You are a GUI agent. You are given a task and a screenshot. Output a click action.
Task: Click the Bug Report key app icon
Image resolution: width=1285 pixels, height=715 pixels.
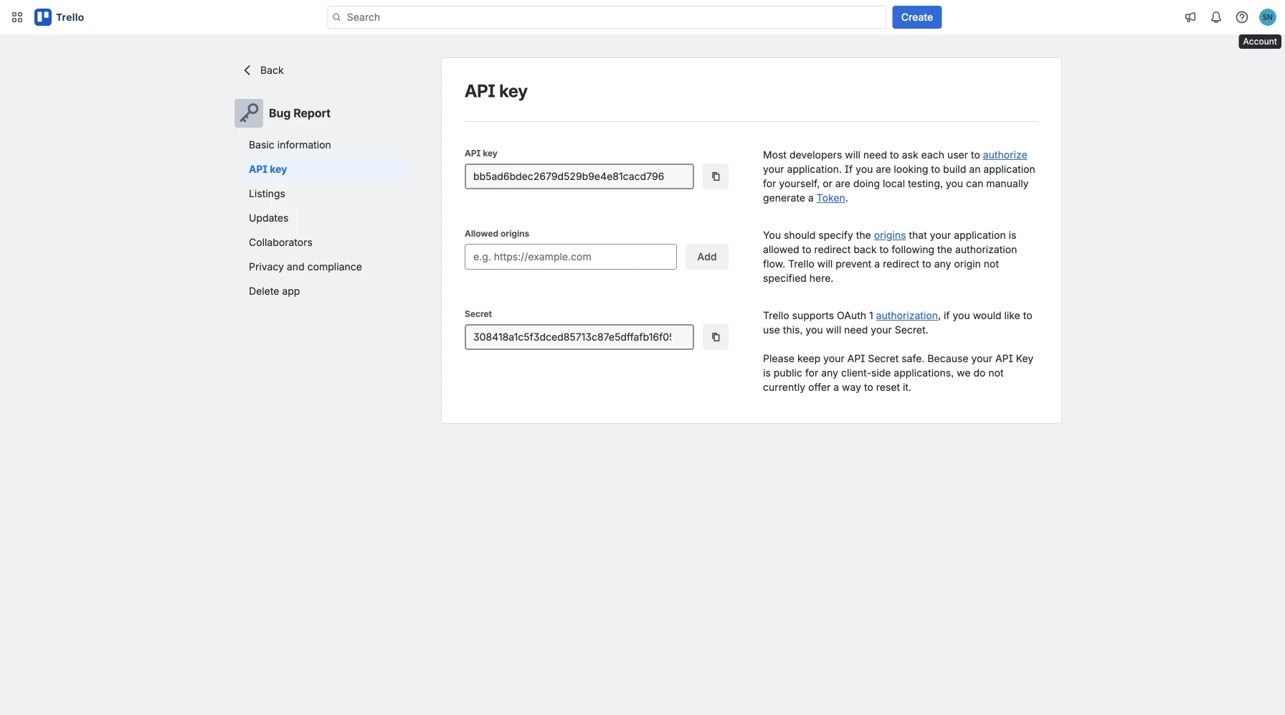[x=249, y=113]
